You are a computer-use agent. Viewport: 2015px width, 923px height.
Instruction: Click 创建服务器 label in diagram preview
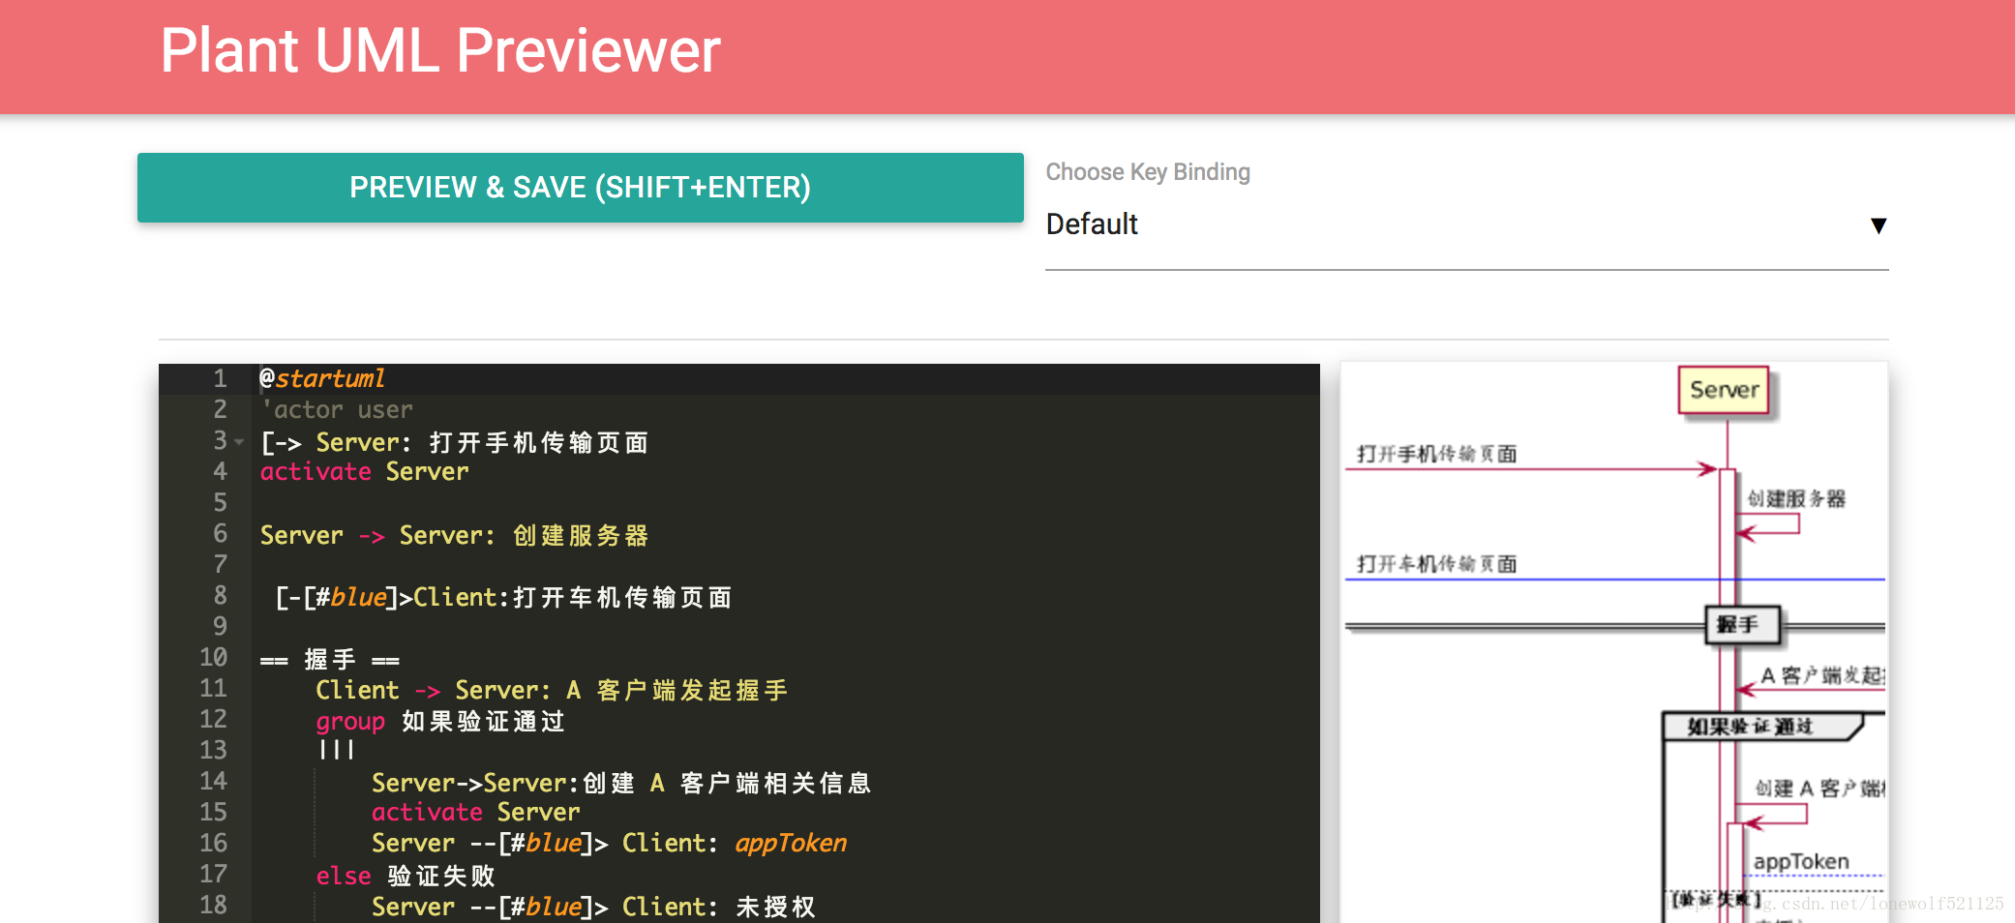click(1796, 499)
